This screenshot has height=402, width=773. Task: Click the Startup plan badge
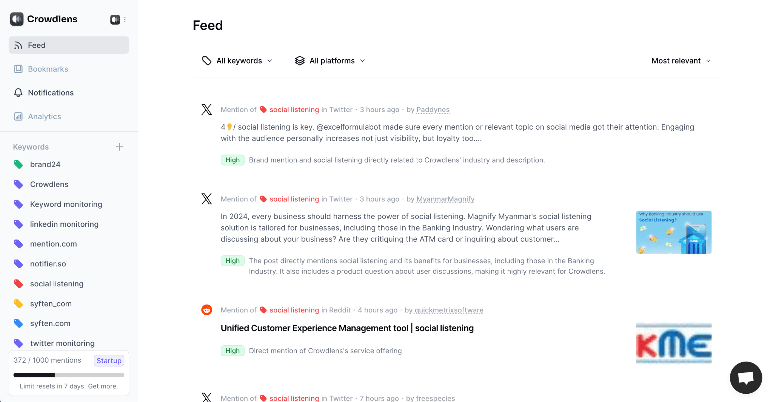(x=109, y=361)
